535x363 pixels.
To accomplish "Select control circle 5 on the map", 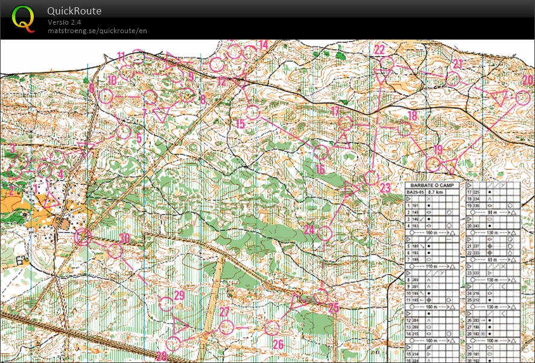I will click(x=123, y=131).
